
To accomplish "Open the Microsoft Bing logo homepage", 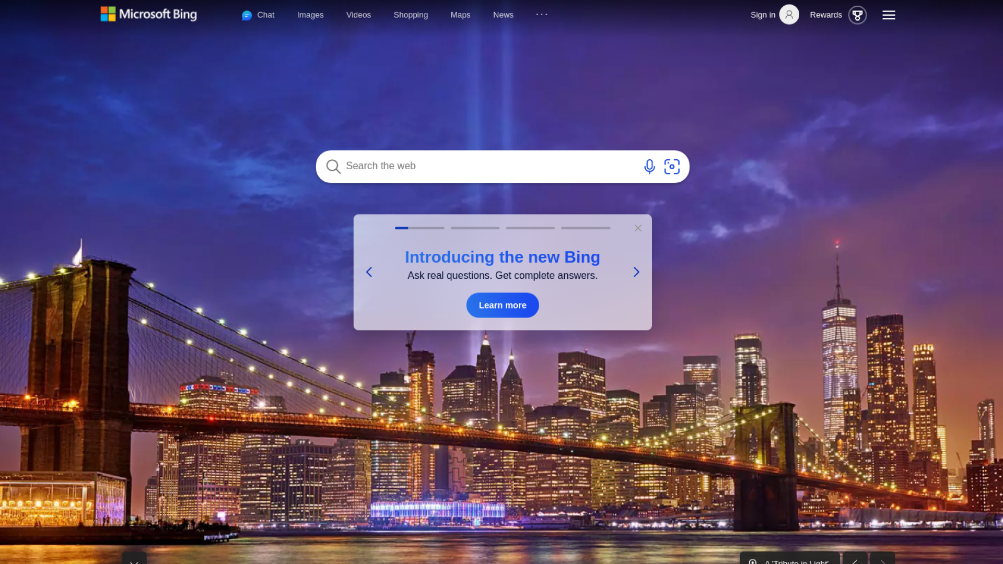I will pyautogui.click(x=149, y=14).
